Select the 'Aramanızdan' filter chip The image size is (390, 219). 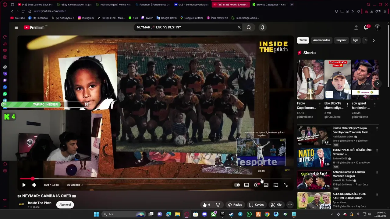[x=321, y=40]
